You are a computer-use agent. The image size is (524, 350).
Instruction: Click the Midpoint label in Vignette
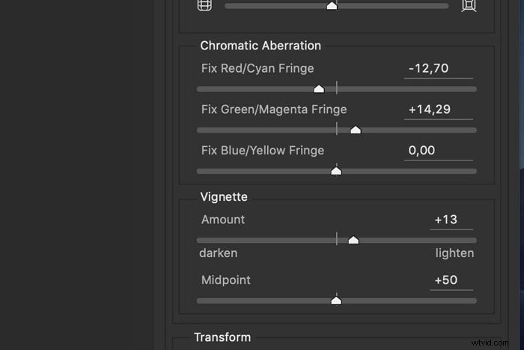coord(226,280)
